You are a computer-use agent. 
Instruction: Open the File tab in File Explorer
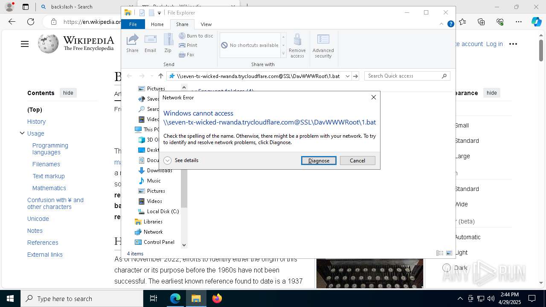(x=133, y=24)
